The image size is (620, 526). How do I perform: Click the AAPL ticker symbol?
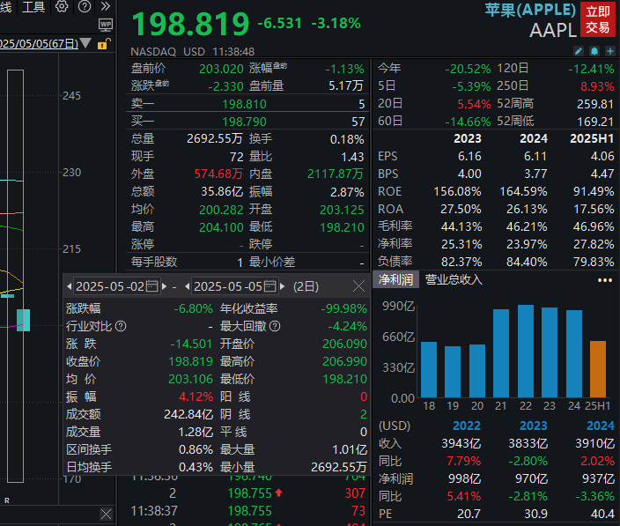pyautogui.click(x=553, y=30)
